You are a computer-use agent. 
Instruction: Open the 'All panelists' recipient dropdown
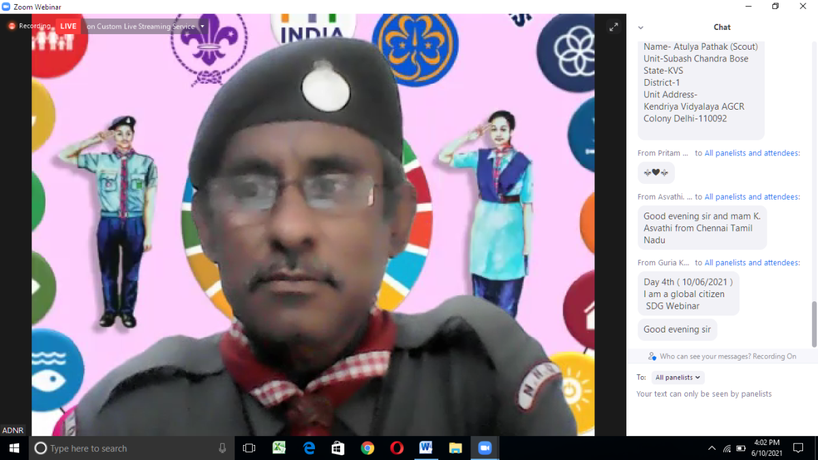click(x=677, y=377)
